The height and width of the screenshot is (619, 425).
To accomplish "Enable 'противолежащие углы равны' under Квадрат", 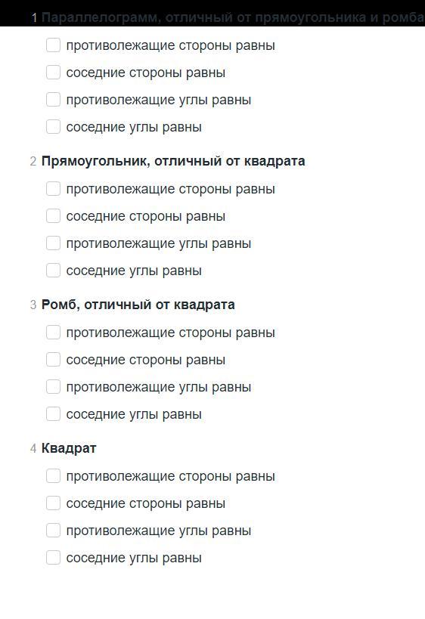I will tap(54, 531).
